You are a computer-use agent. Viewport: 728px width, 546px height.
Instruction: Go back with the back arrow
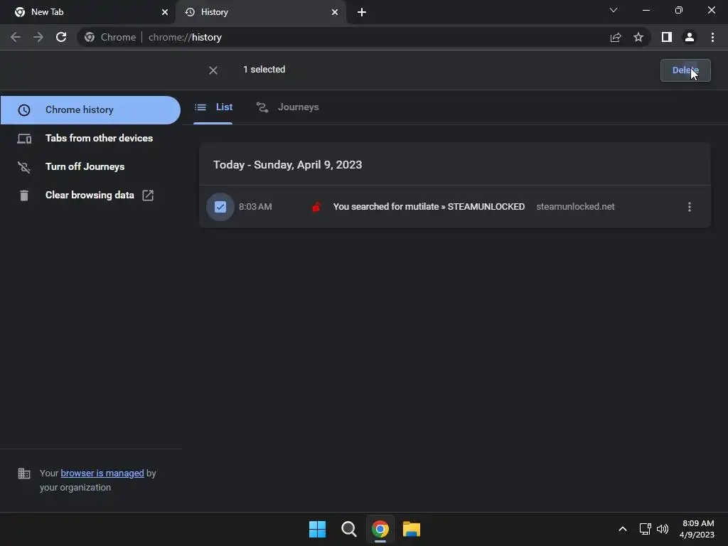(x=16, y=37)
